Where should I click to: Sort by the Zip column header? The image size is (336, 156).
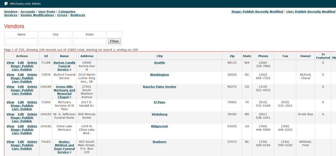coord(232,56)
